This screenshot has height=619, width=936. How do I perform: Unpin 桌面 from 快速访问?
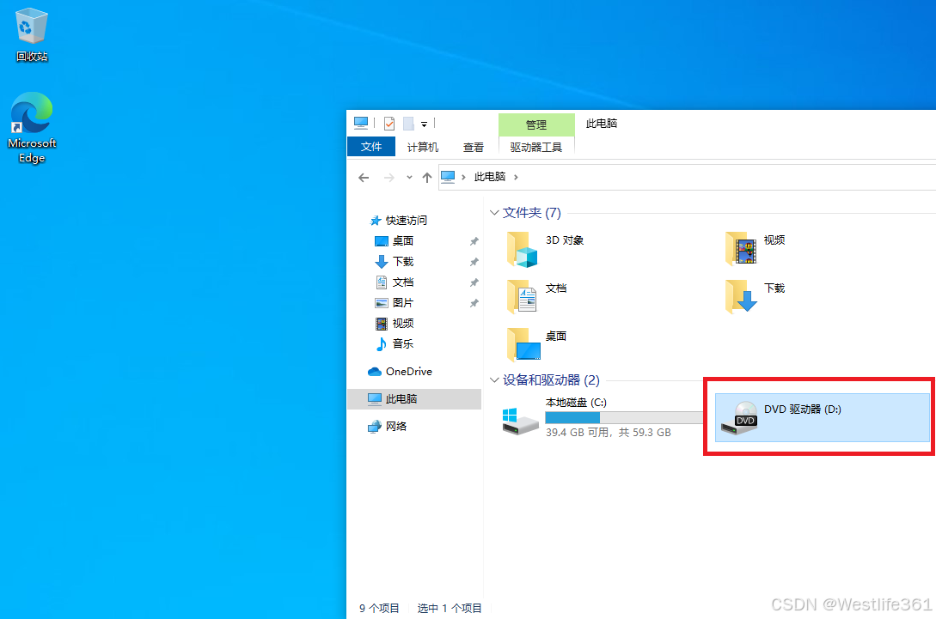click(473, 240)
